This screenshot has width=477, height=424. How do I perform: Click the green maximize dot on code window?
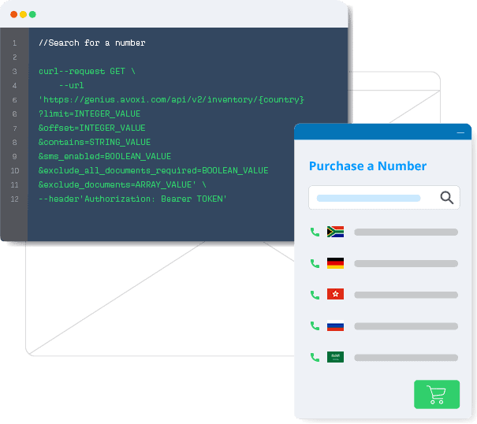[32, 14]
